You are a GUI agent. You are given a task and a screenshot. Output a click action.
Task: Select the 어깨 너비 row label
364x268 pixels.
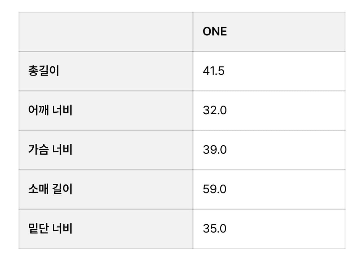click(50, 110)
